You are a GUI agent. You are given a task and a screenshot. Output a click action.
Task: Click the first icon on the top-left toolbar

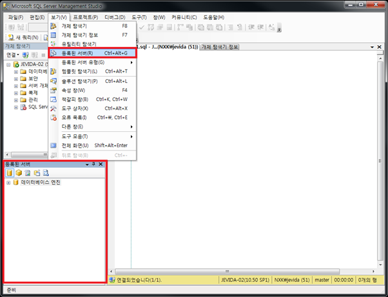click(12, 27)
